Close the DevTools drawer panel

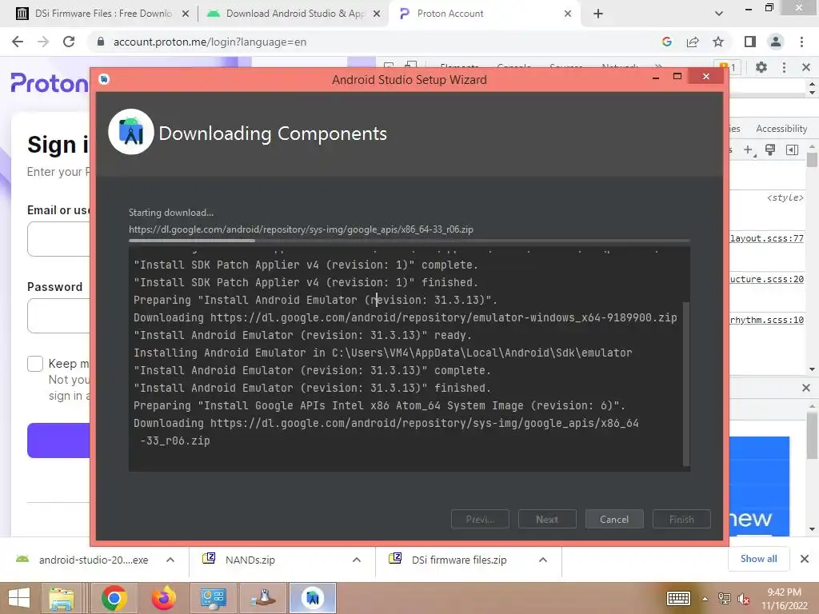(x=806, y=388)
